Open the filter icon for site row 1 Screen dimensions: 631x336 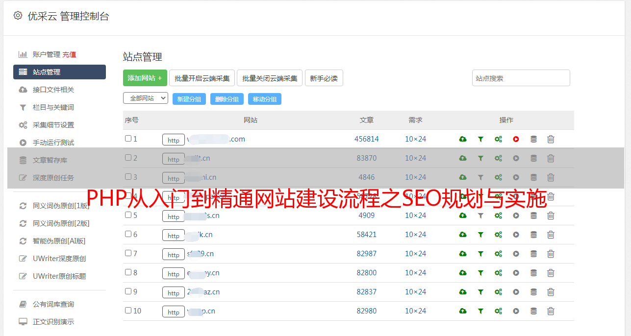[480, 139]
